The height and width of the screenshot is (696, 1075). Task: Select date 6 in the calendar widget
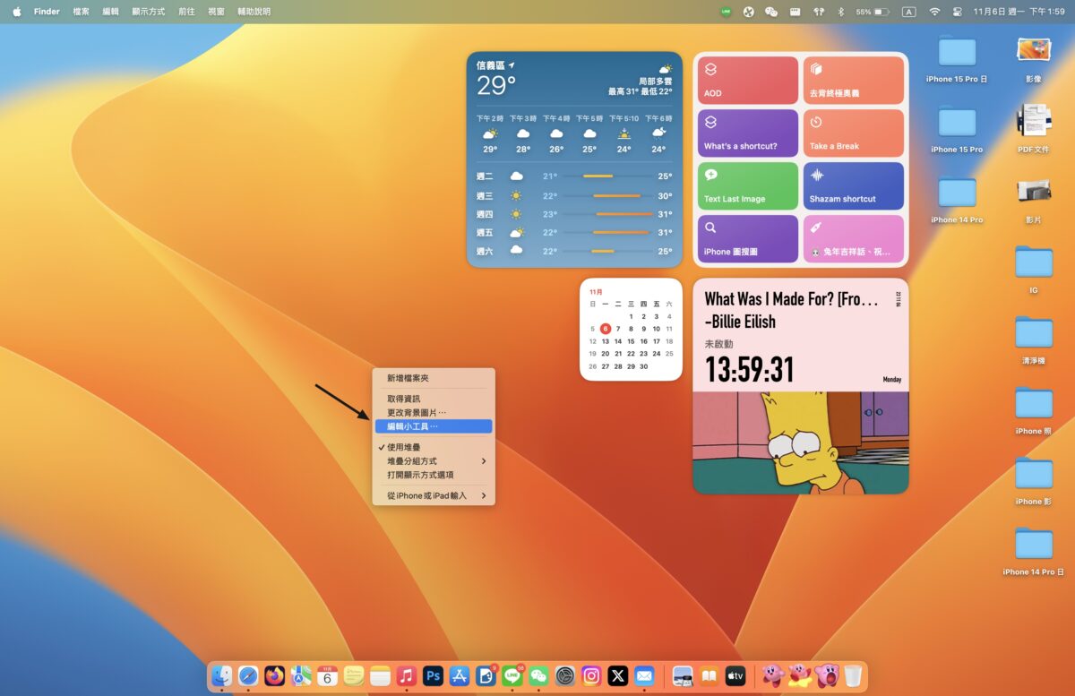pos(605,329)
